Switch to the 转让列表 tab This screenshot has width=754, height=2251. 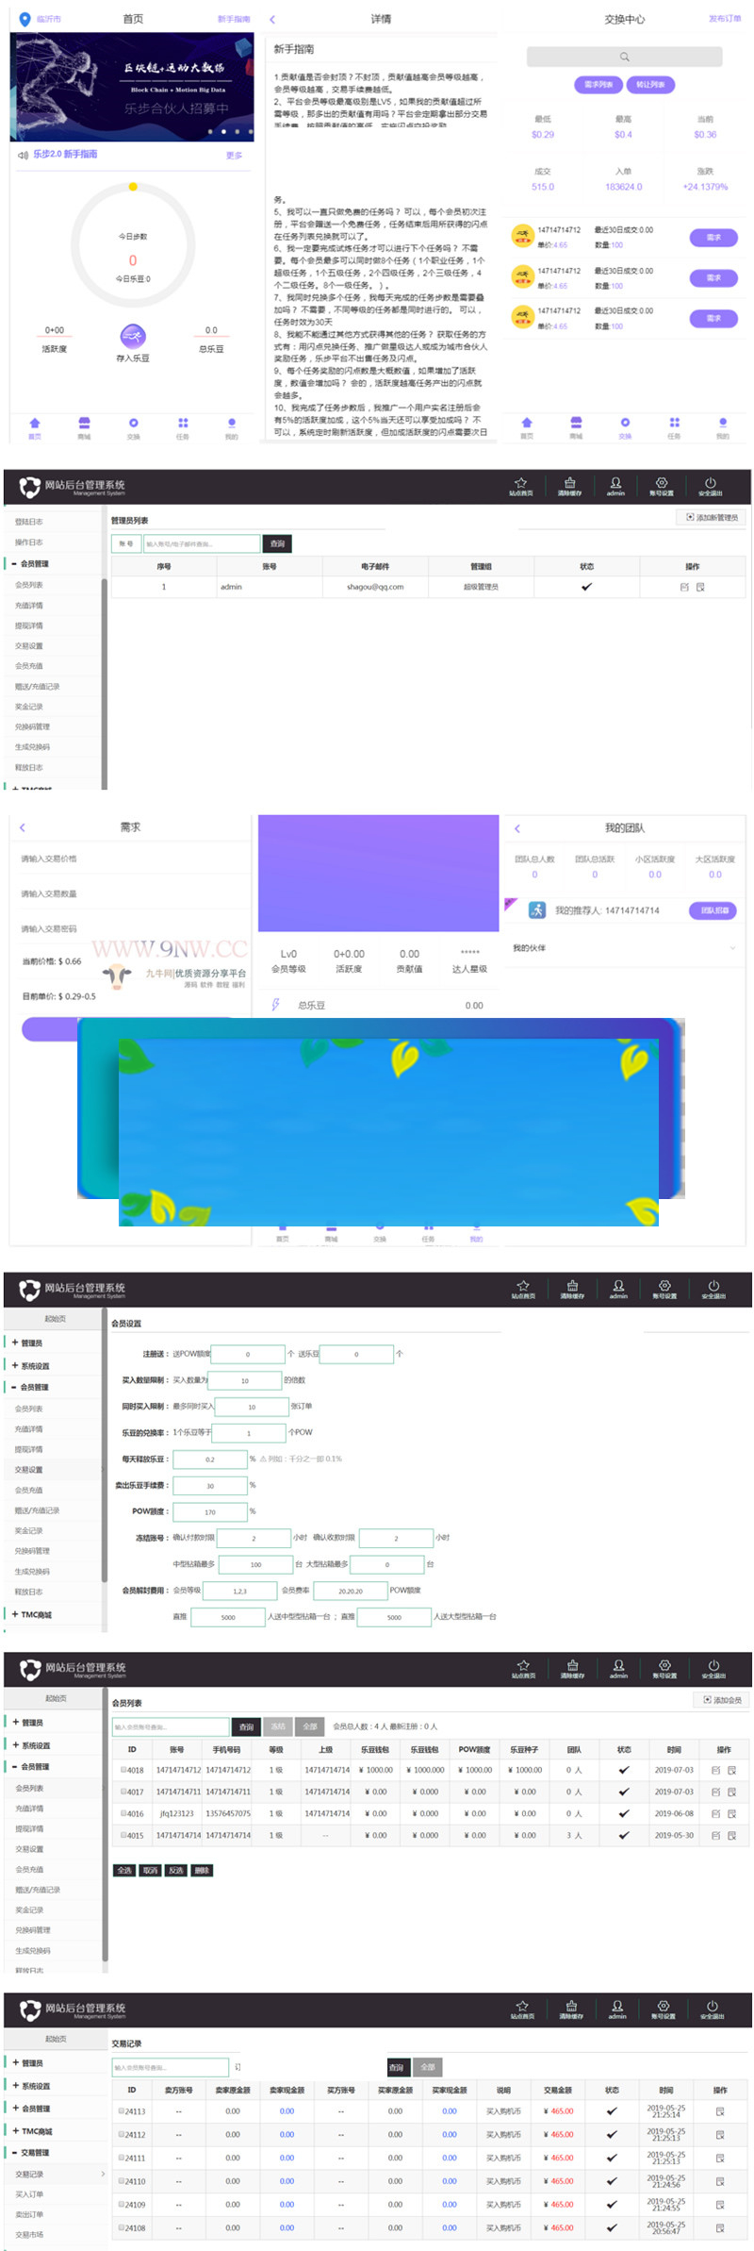click(650, 85)
